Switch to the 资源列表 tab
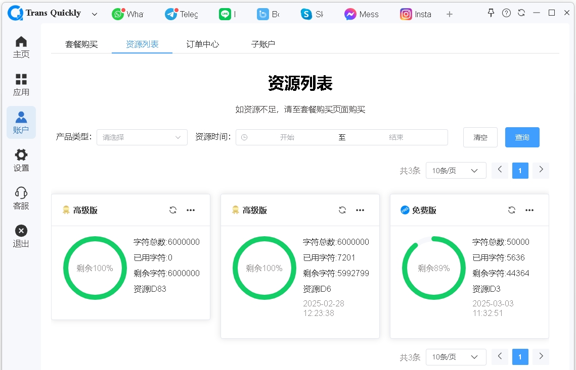 (142, 44)
